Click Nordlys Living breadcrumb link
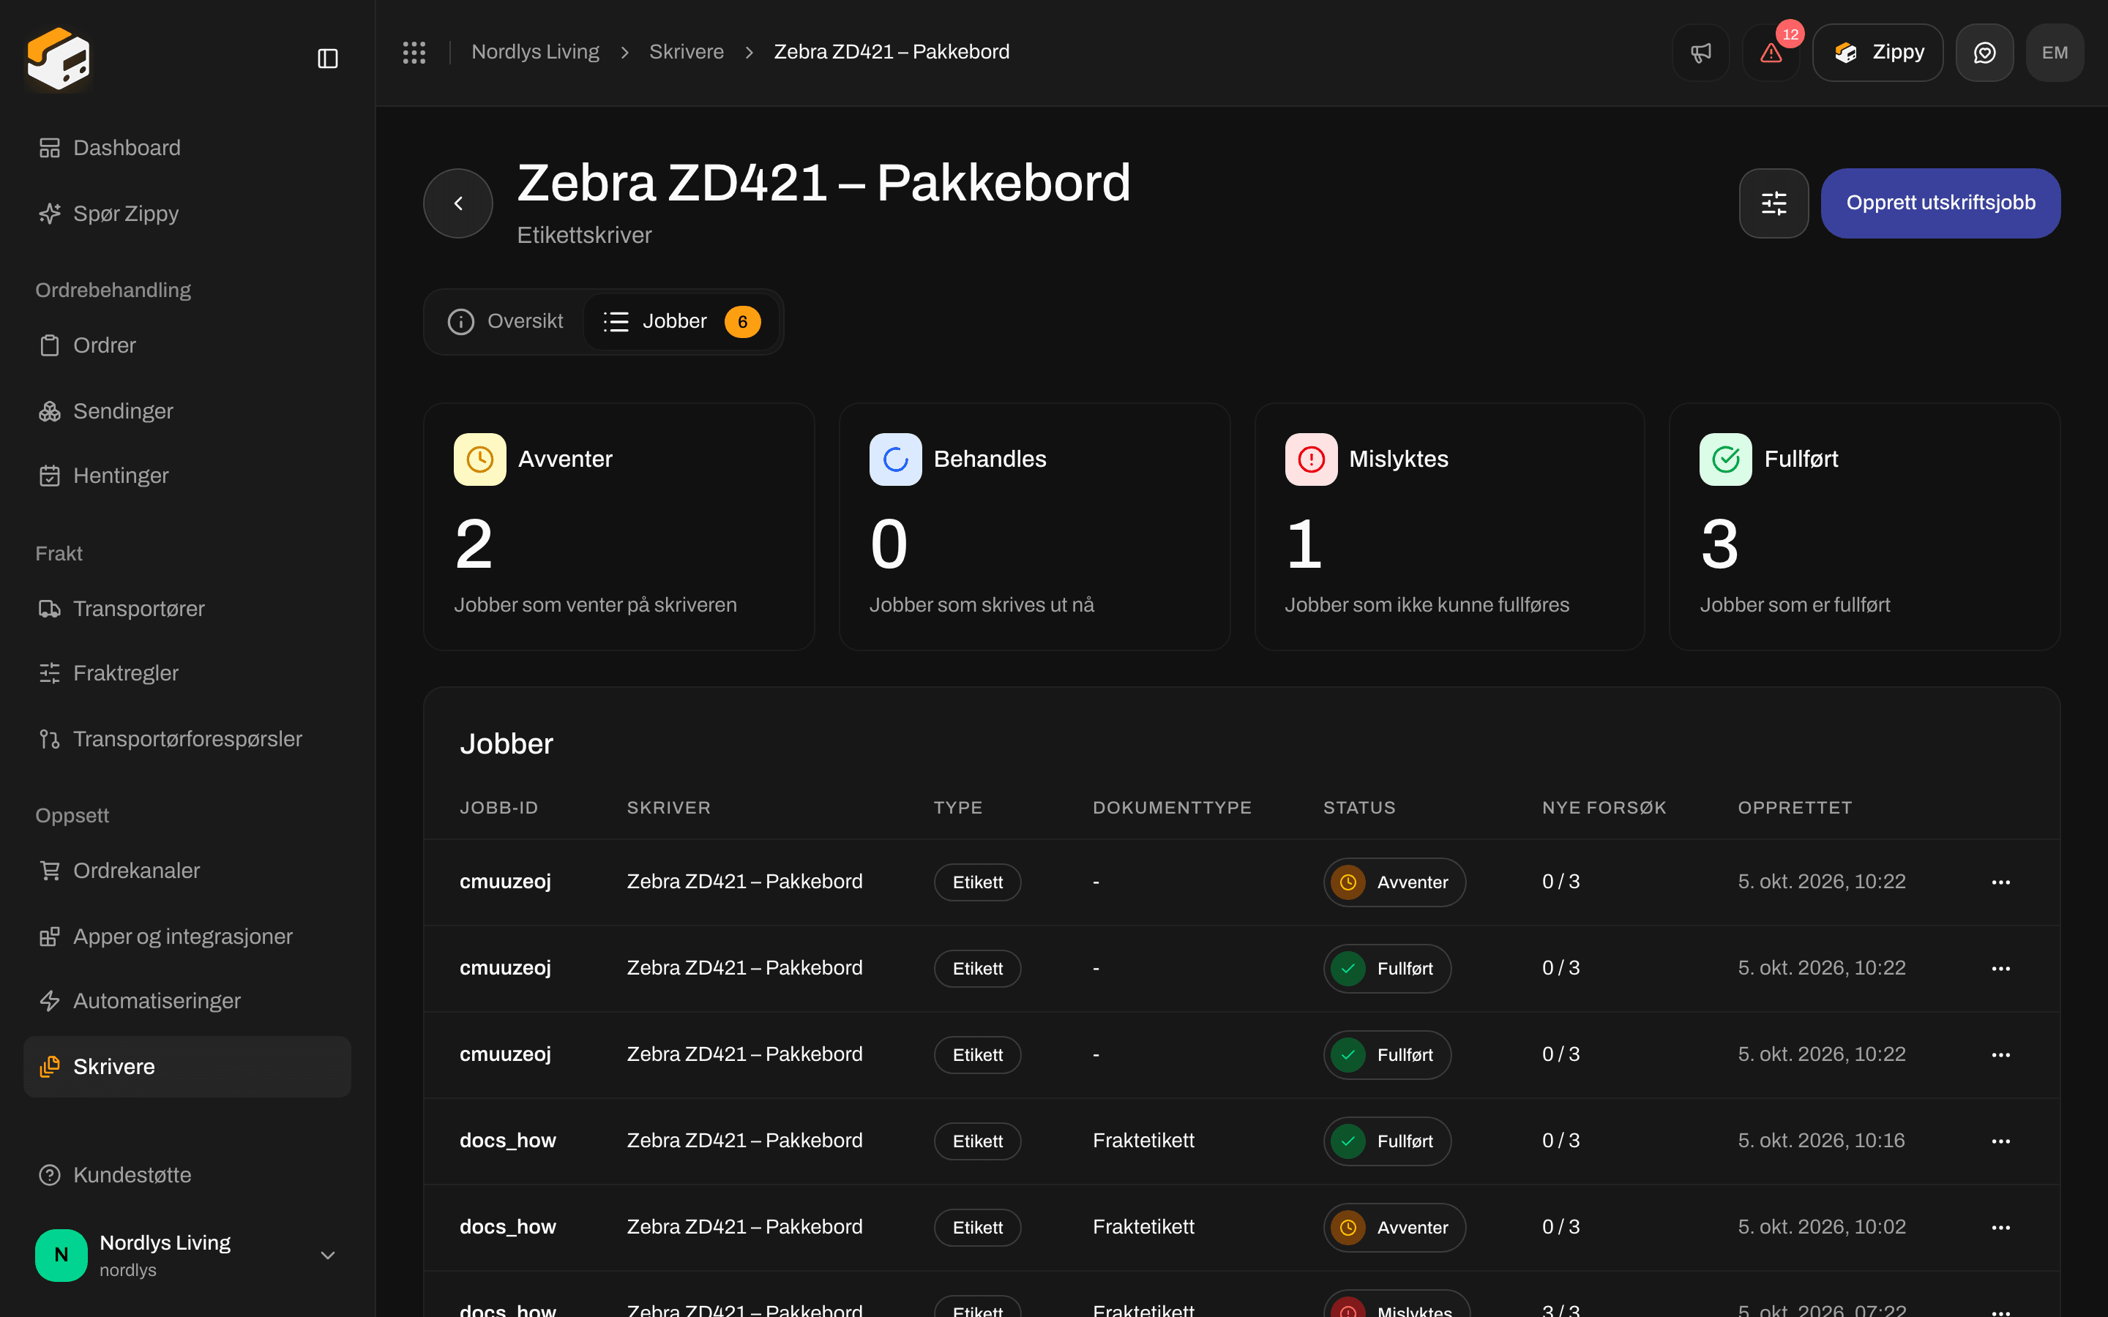This screenshot has width=2108, height=1317. [535, 52]
